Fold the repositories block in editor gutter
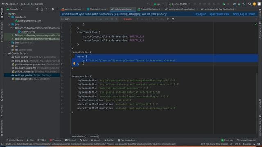This screenshot has height=147, width=262. [70, 52]
